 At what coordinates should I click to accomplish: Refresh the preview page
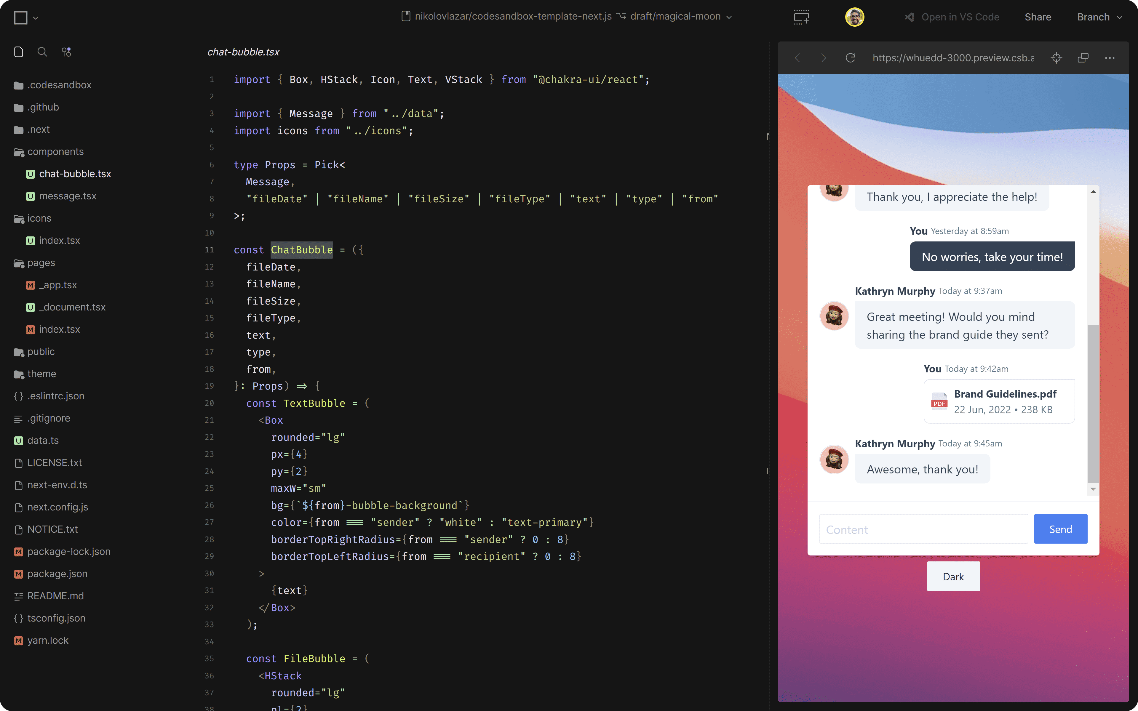click(x=850, y=57)
